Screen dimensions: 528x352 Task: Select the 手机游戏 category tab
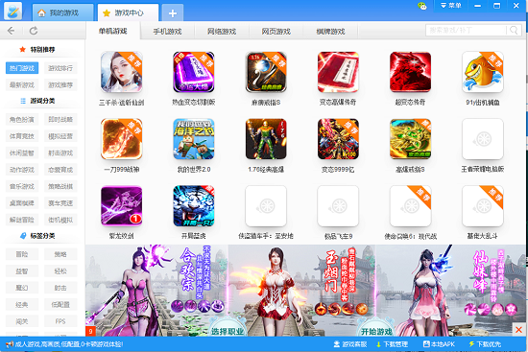click(x=167, y=32)
